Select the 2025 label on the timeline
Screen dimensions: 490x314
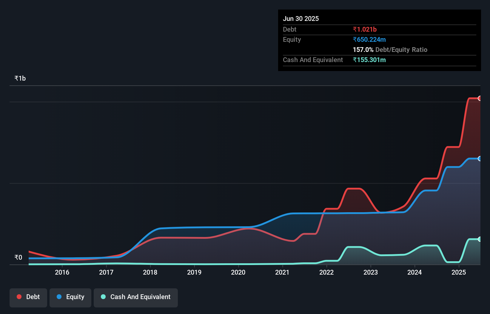click(x=459, y=272)
